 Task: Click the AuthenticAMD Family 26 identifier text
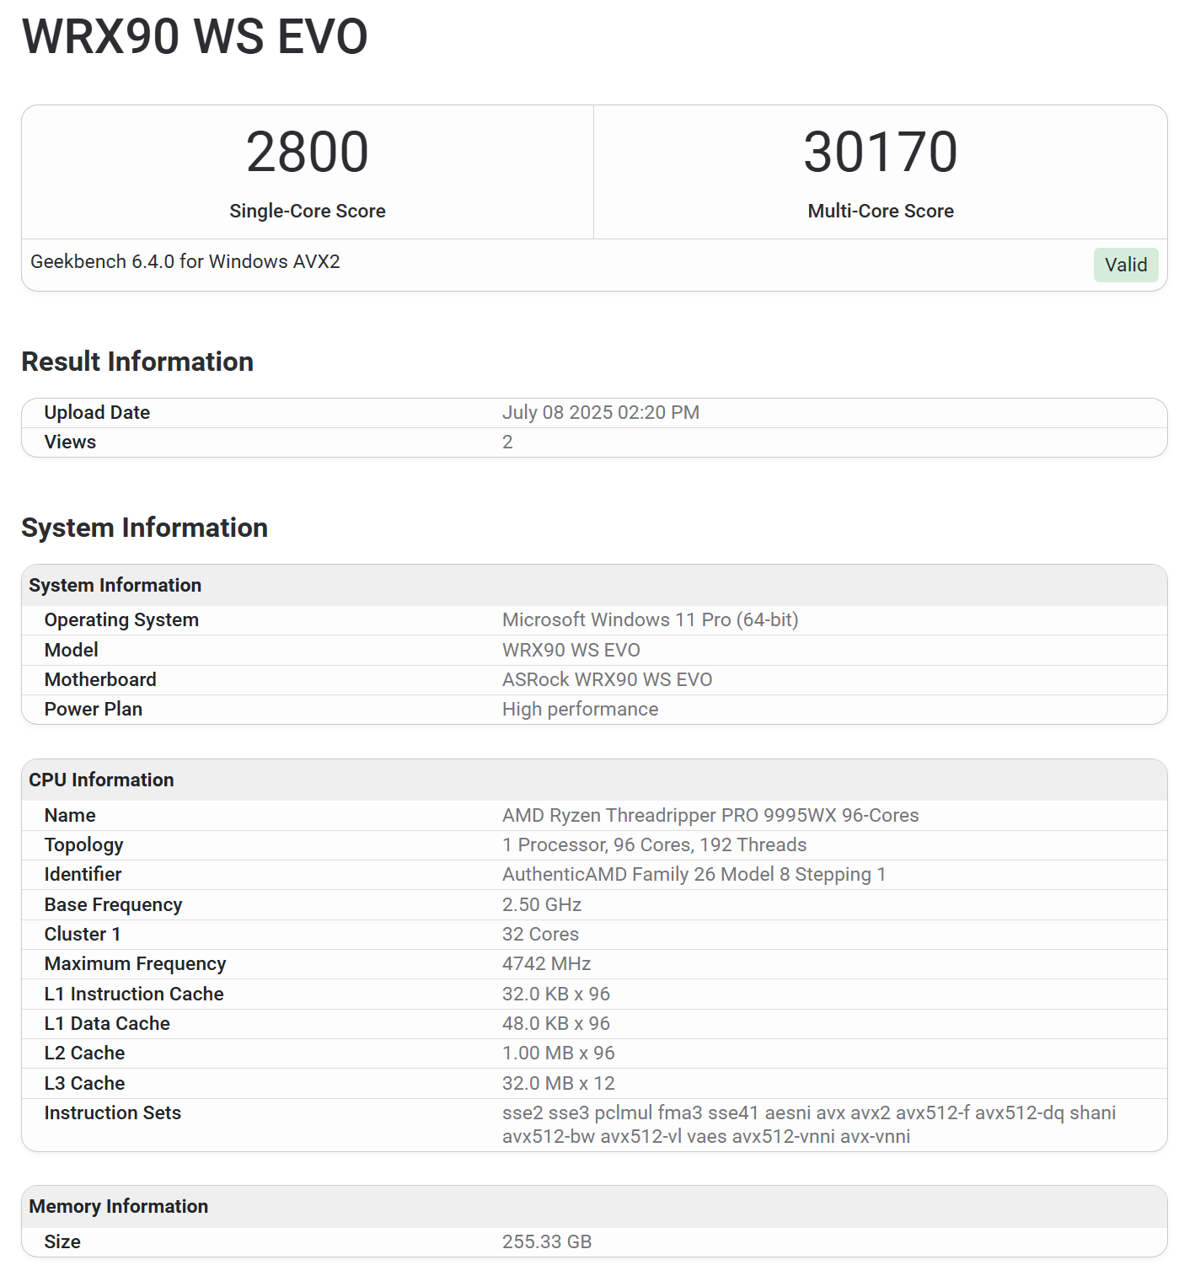pos(694,874)
